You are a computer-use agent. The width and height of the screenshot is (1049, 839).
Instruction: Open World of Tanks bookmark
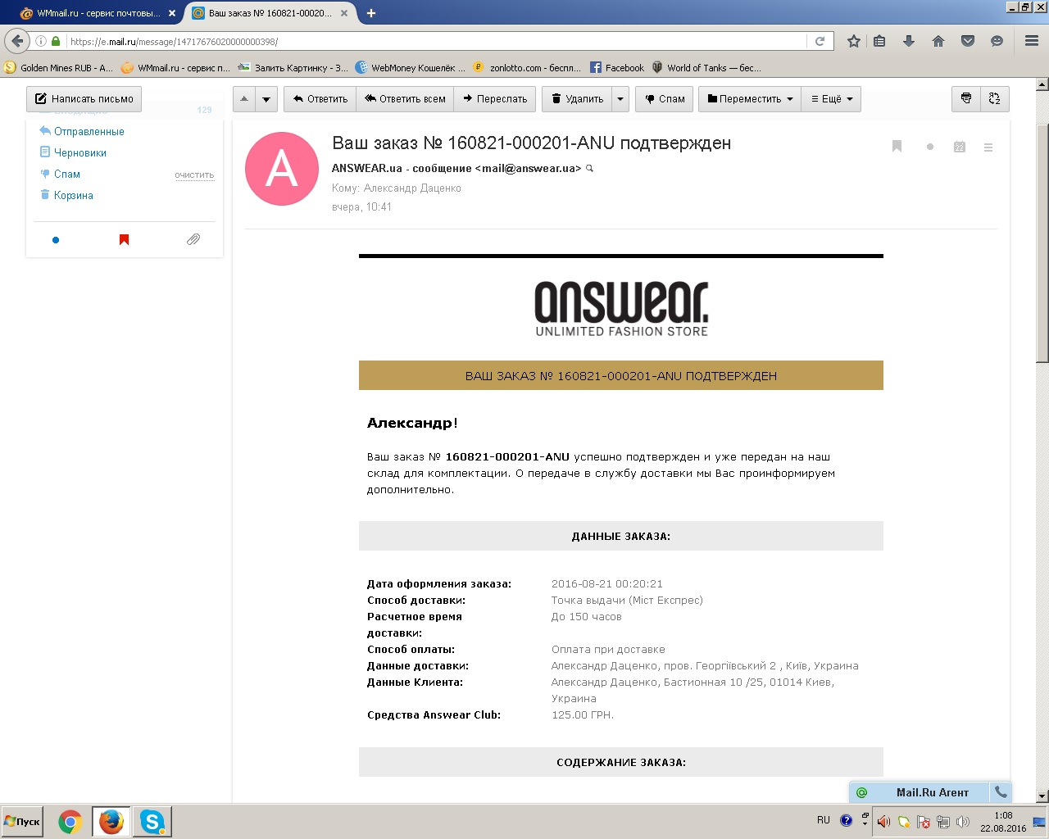click(706, 68)
